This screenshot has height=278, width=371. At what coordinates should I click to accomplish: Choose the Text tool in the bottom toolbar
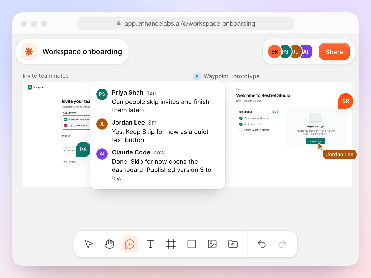(150, 244)
